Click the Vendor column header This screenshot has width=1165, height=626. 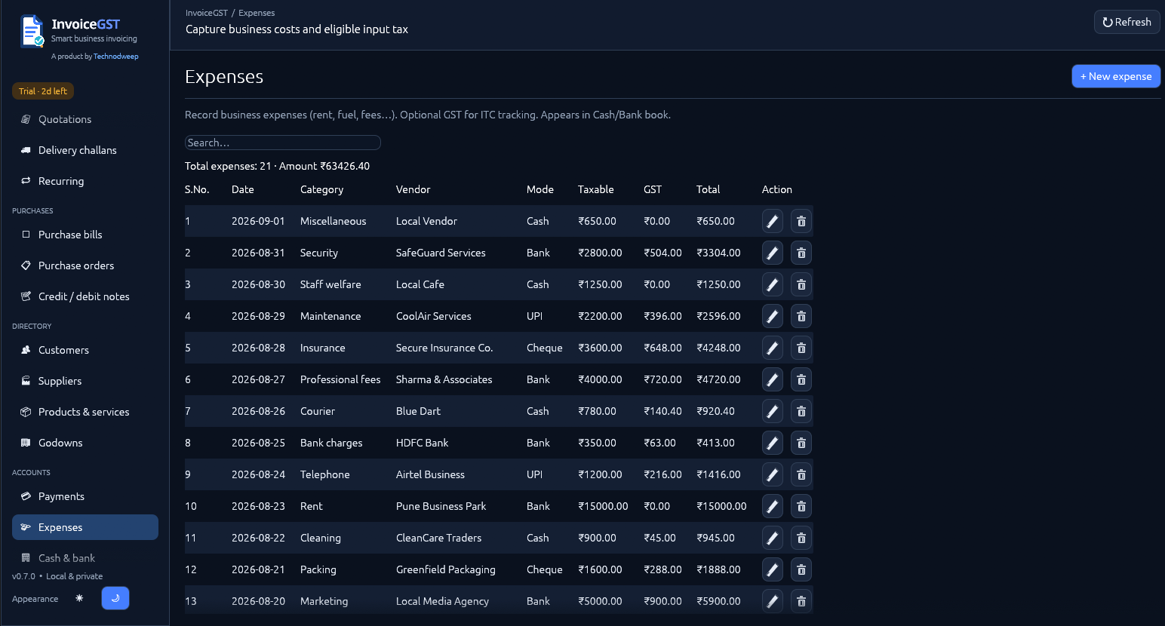(x=413, y=189)
